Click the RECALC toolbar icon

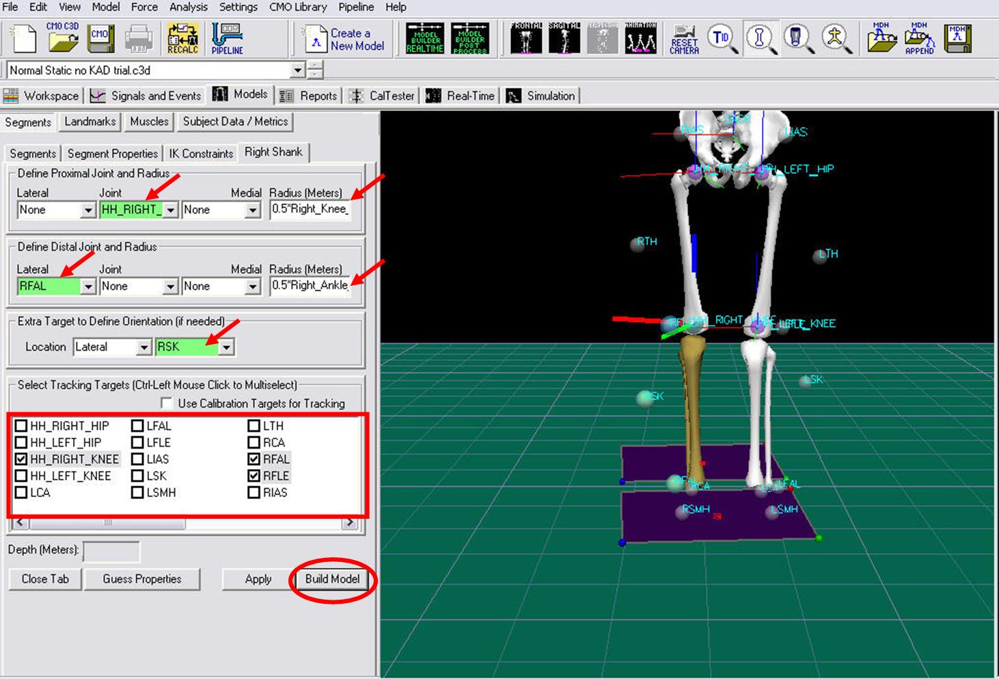182,38
